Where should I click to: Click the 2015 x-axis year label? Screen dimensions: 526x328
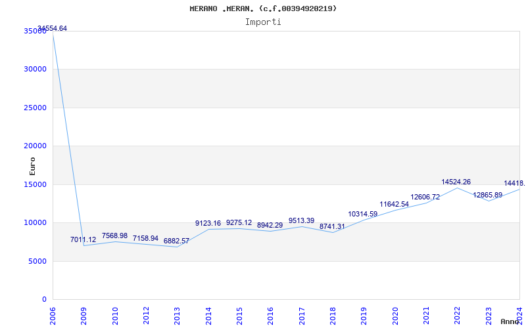click(x=239, y=315)
